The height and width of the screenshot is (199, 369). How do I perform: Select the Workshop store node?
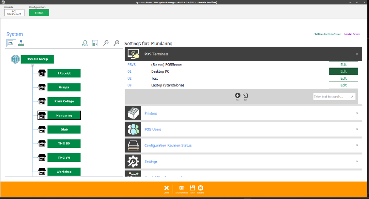[x=64, y=172]
